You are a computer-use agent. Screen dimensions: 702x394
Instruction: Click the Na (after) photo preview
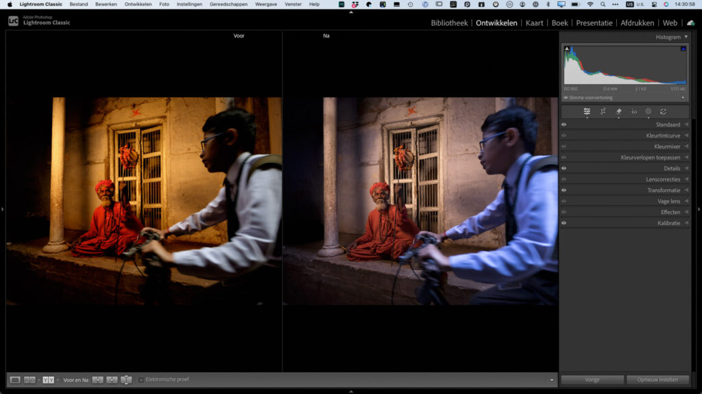[420, 201]
